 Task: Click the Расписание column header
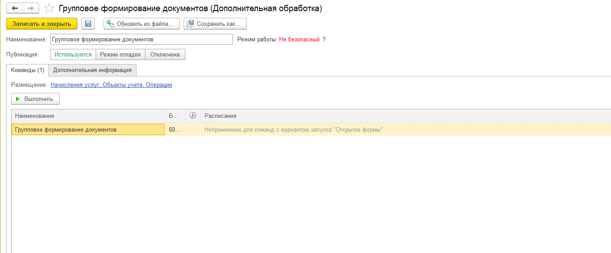pyautogui.click(x=406, y=116)
